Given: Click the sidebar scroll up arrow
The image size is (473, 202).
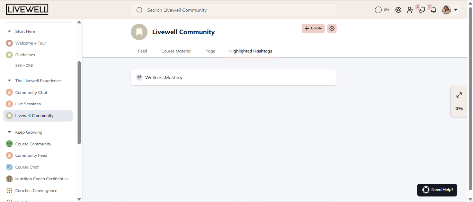Looking at the screenshot, I should pyautogui.click(x=79, y=22).
